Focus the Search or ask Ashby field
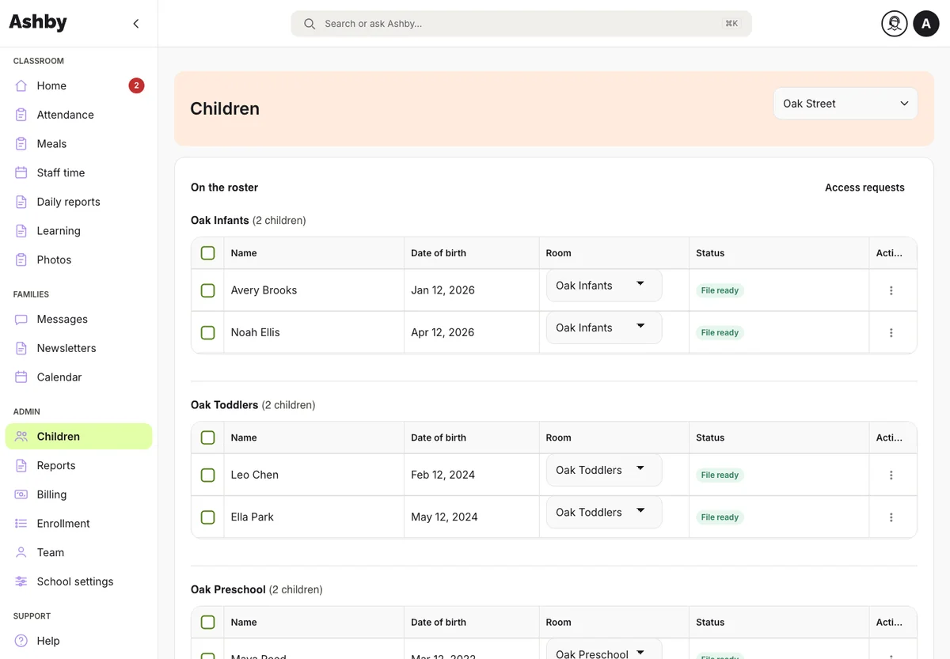This screenshot has height=659, width=950. pos(521,24)
